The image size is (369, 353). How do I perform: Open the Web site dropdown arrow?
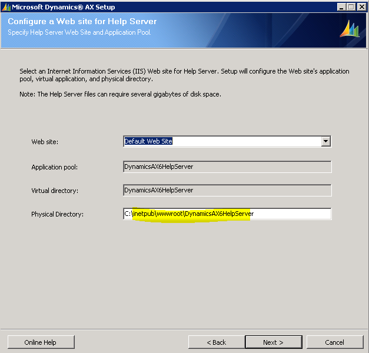coord(325,141)
